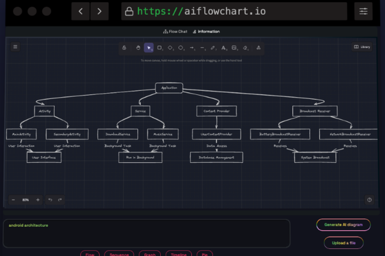Viewport: 385px width, 256px height.
Task: Select the Diamond shape tool
Action: pos(170,48)
